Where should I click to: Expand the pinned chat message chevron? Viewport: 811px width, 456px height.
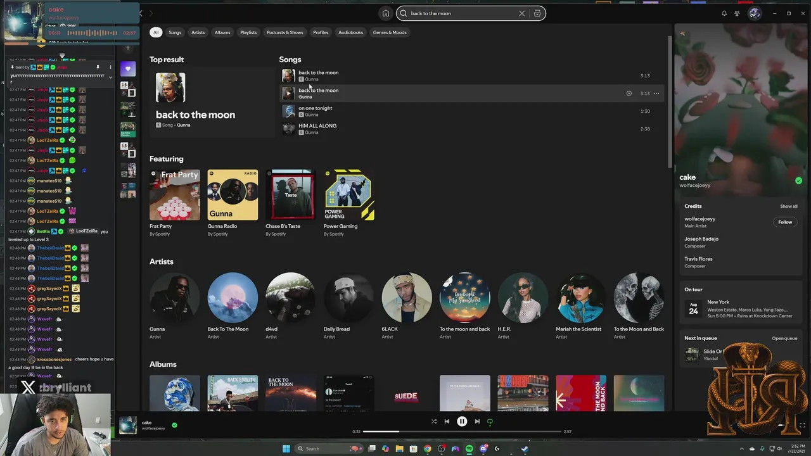coord(110,77)
